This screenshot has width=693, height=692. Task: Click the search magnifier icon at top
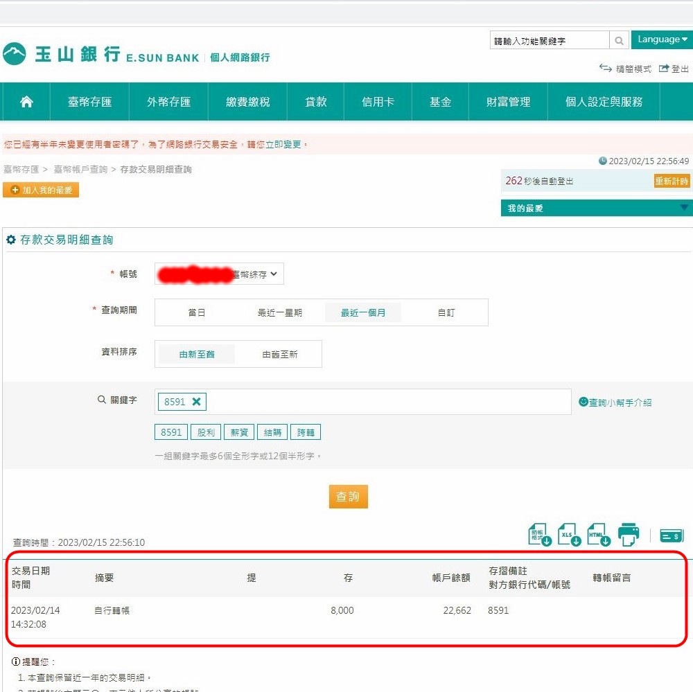pos(619,41)
